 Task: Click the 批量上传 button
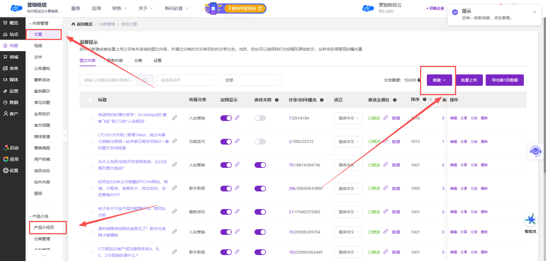[469, 80]
